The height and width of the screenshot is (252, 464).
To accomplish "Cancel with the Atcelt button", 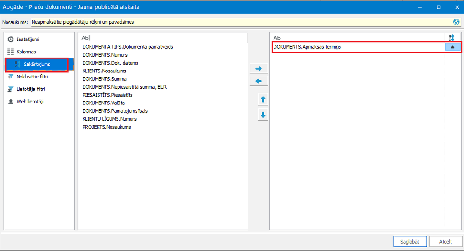I will (445, 242).
